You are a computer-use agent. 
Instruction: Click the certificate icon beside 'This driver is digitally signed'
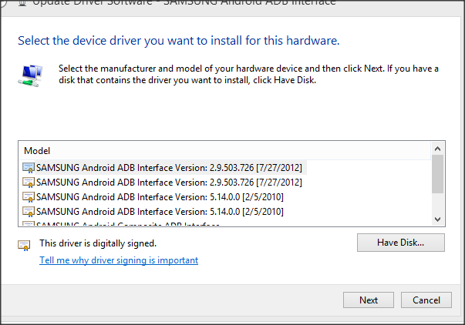point(24,245)
